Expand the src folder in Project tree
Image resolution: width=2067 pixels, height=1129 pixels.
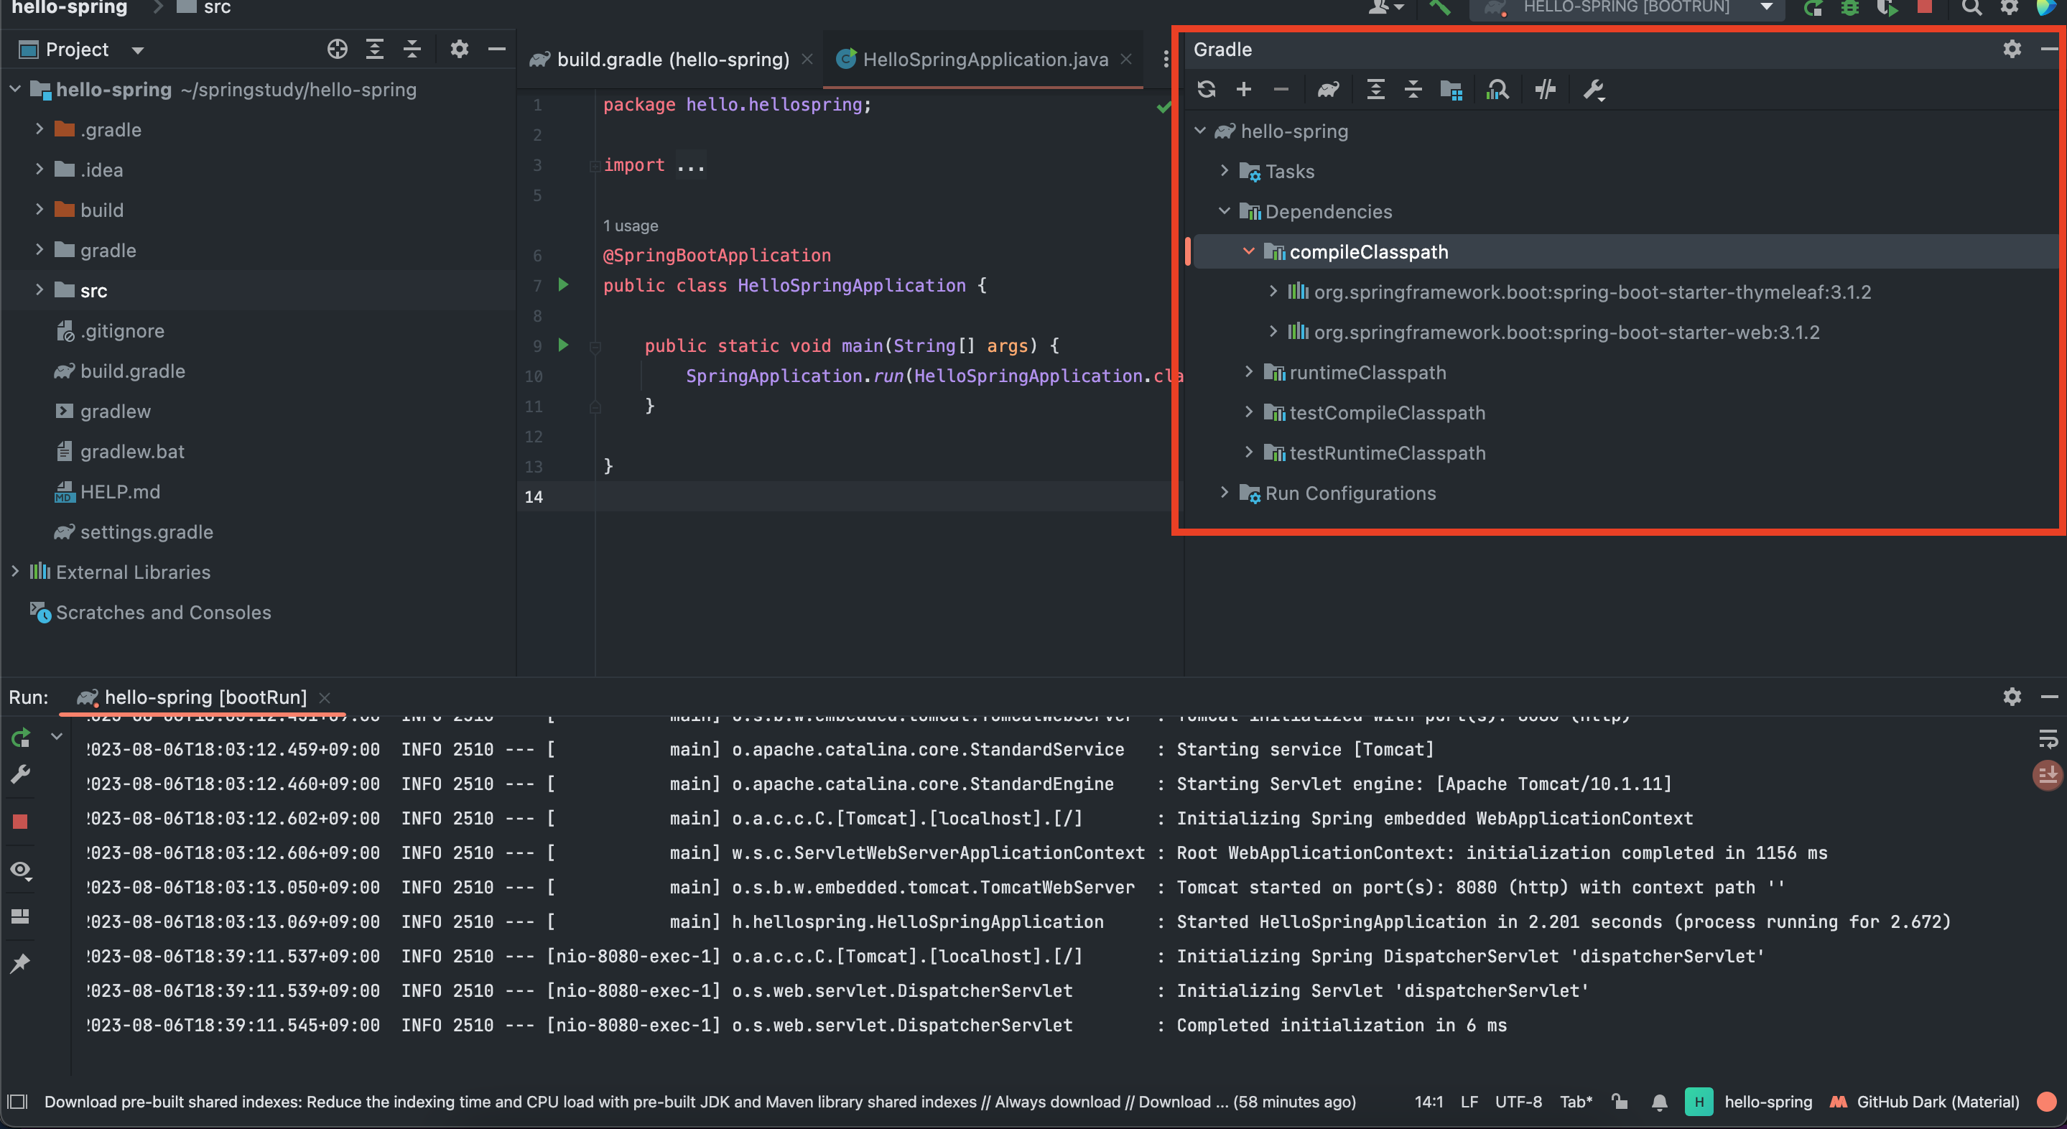[40, 289]
